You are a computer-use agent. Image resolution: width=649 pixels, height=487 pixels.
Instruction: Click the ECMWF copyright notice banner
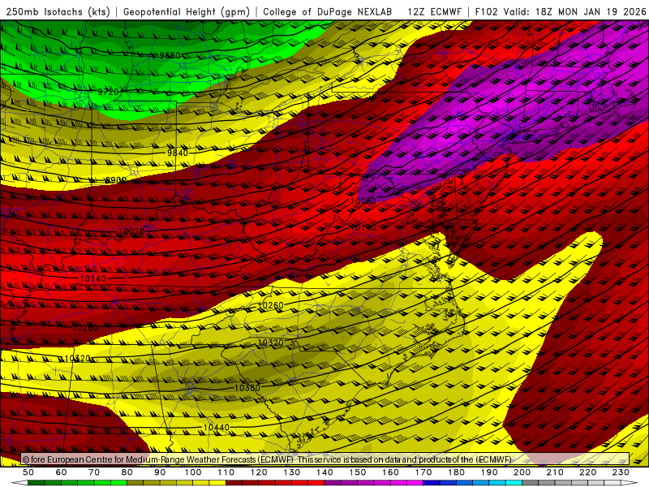[325, 459]
